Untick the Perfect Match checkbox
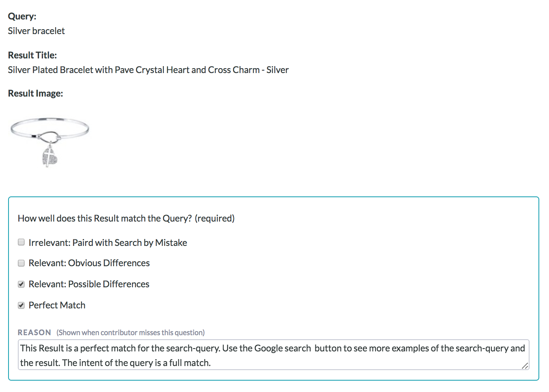Screen dimensions: 549x392 [21, 305]
